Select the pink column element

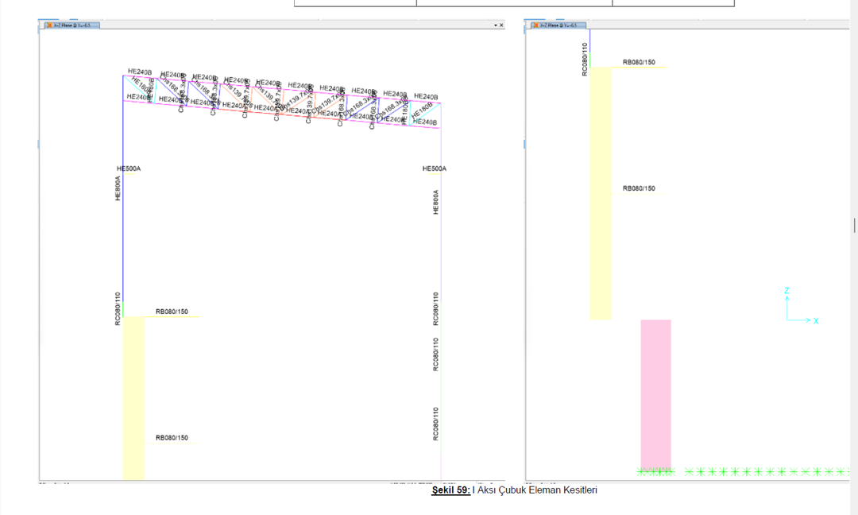(656, 395)
